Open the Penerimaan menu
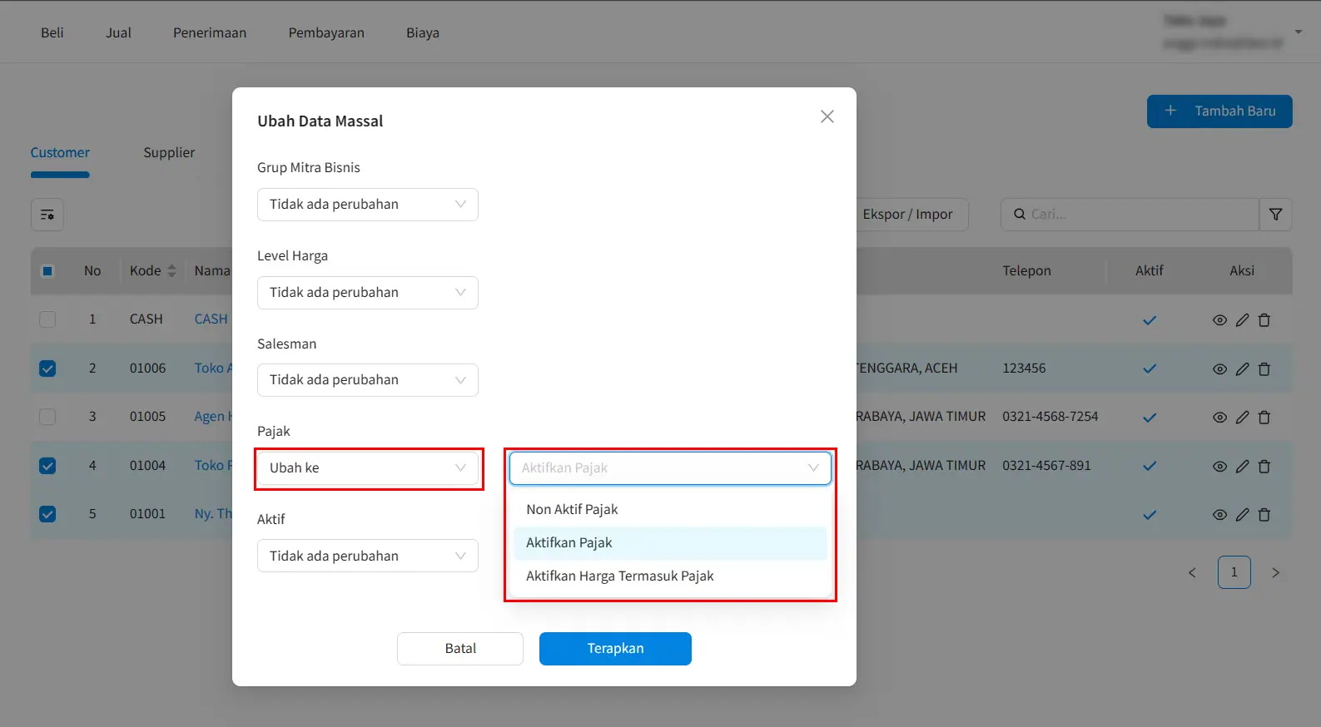The width and height of the screenshot is (1321, 727). [x=210, y=32]
